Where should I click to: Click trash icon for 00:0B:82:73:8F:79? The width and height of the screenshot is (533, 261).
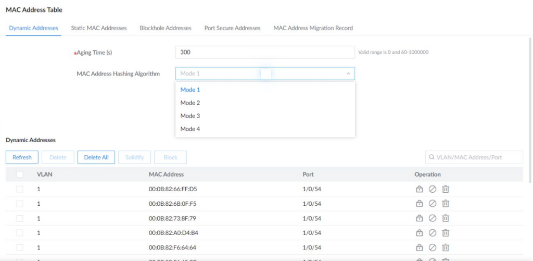coord(446,218)
